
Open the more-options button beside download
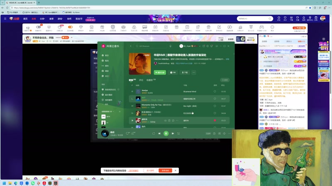[x=194, y=72]
